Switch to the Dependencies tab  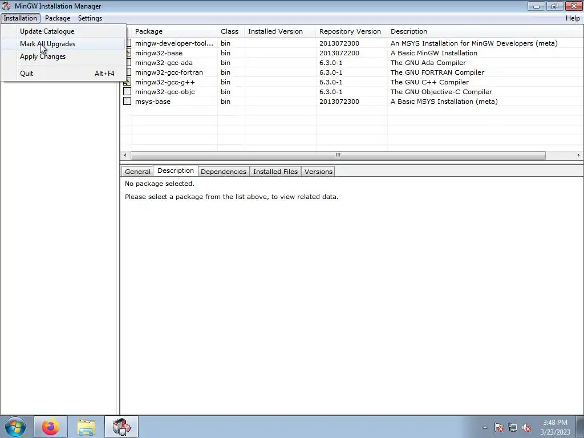(224, 172)
